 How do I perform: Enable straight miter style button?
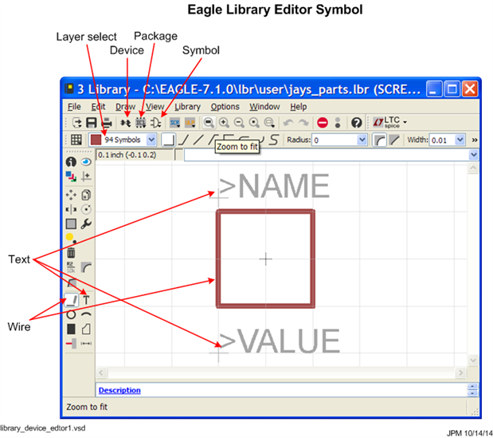pos(394,140)
